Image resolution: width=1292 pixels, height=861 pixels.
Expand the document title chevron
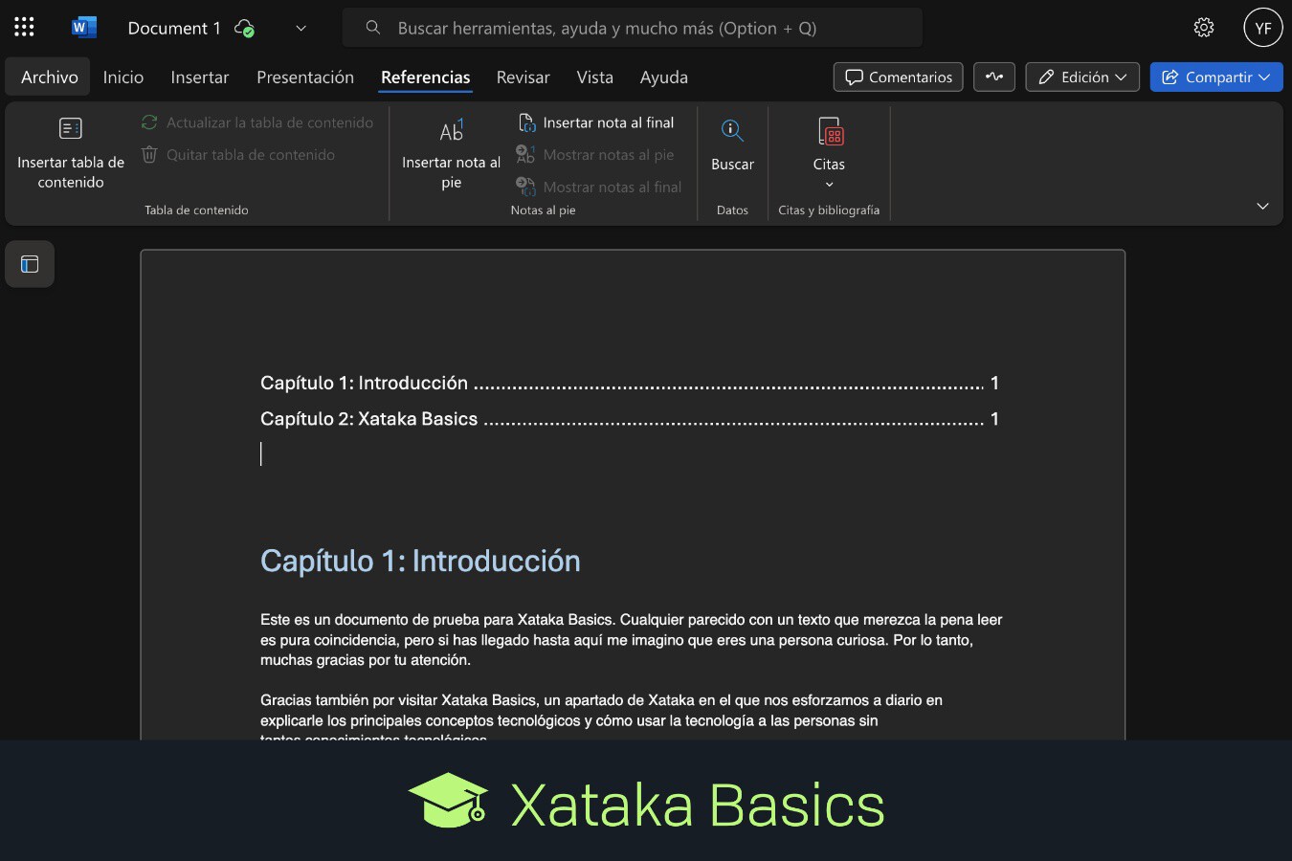301,29
